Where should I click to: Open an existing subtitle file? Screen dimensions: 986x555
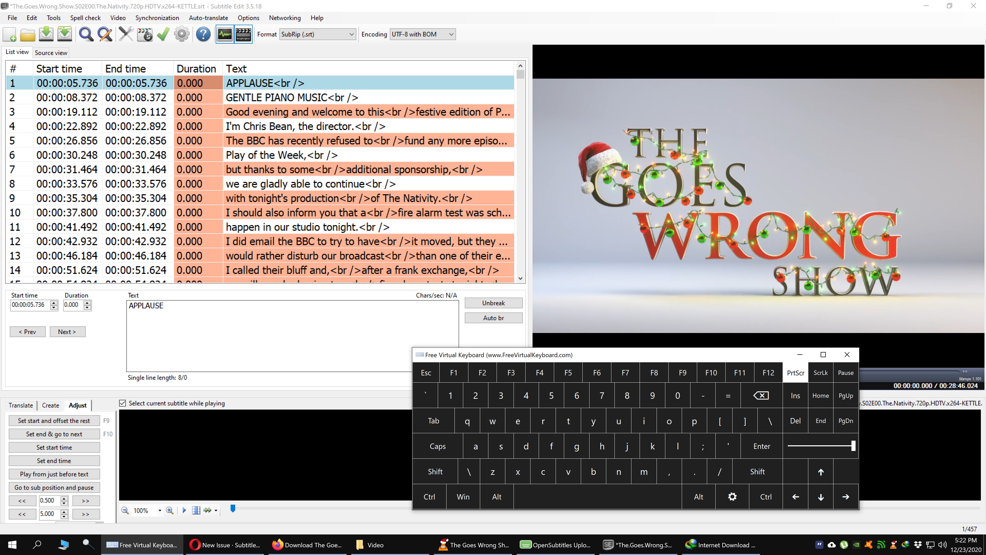[27, 34]
